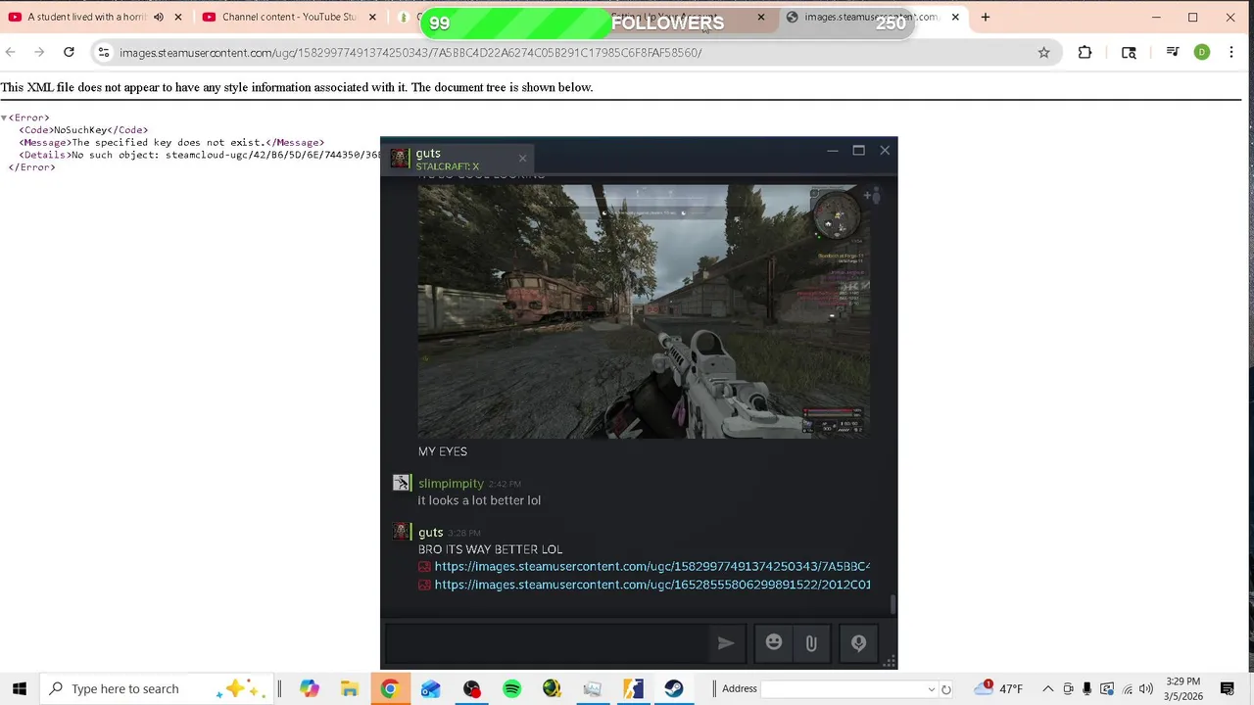Open the first steamusercontent link ending 7A5BBC4

pyautogui.click(x=652, y=566)
